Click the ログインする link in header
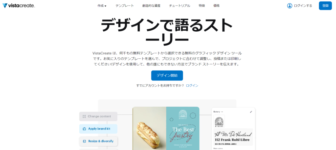This screenshot has height=150, width=336. [x=303, y=6]
